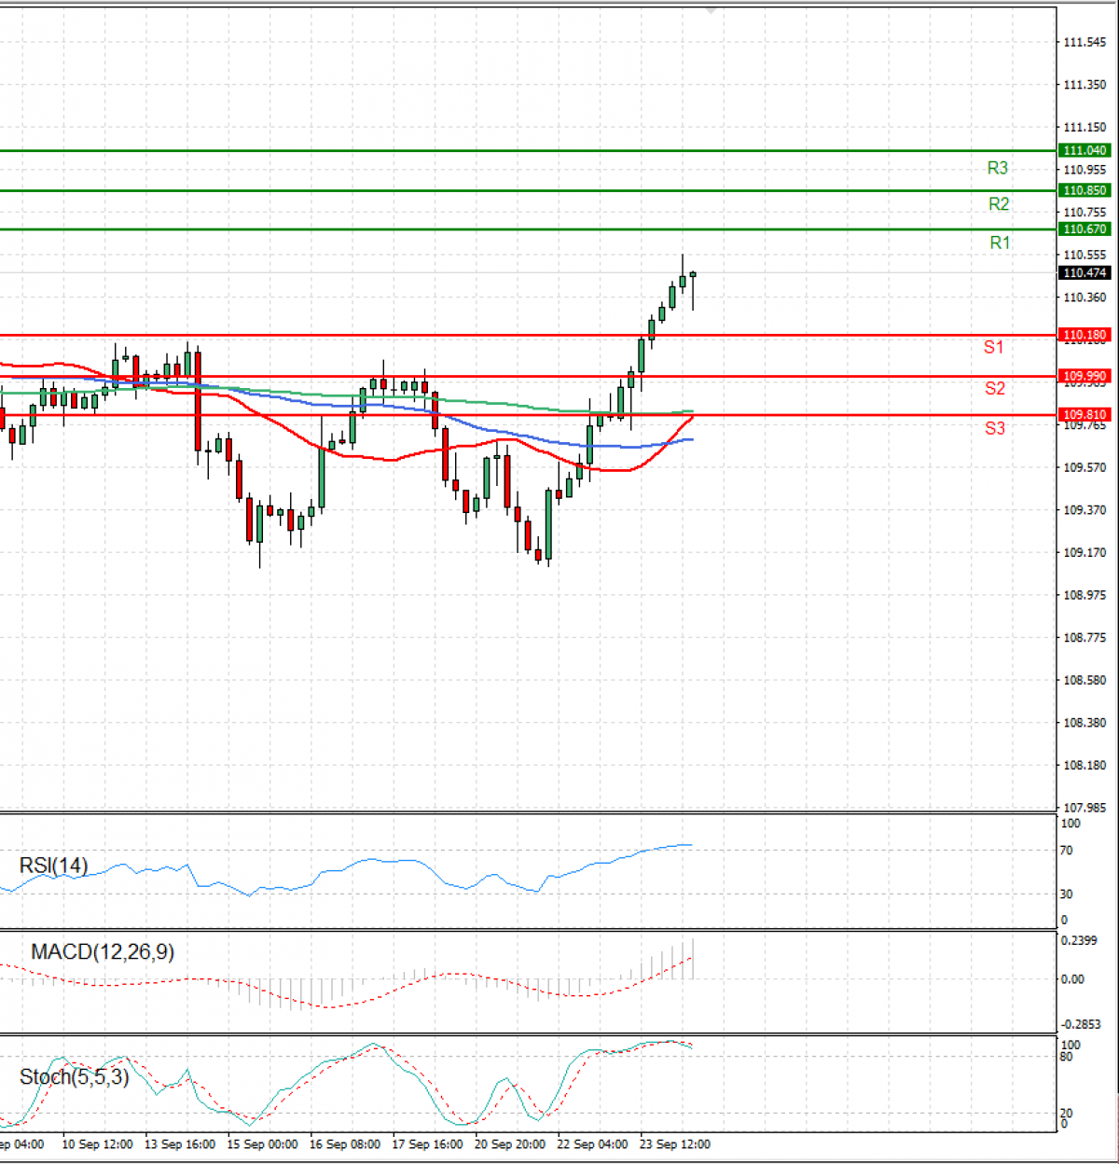Select the R3 resistance label

(x=997, y=168)
